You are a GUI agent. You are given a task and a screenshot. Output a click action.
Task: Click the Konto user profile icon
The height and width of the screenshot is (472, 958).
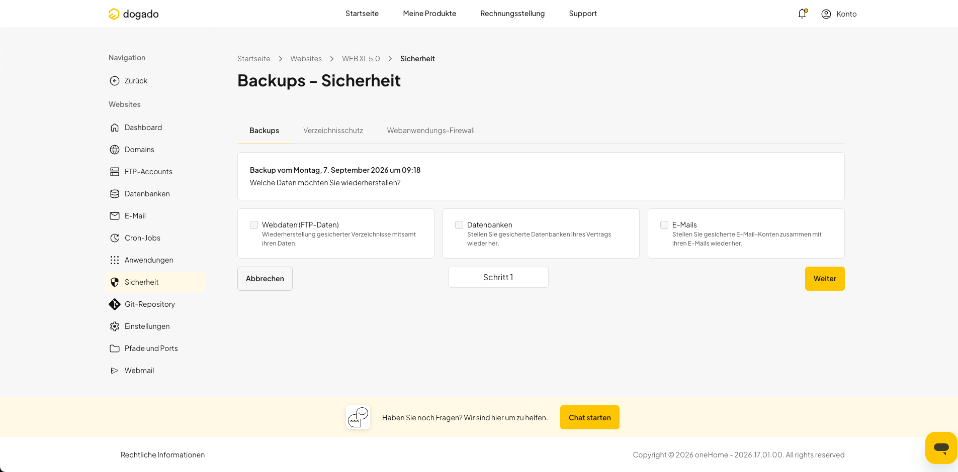(826, 14)
